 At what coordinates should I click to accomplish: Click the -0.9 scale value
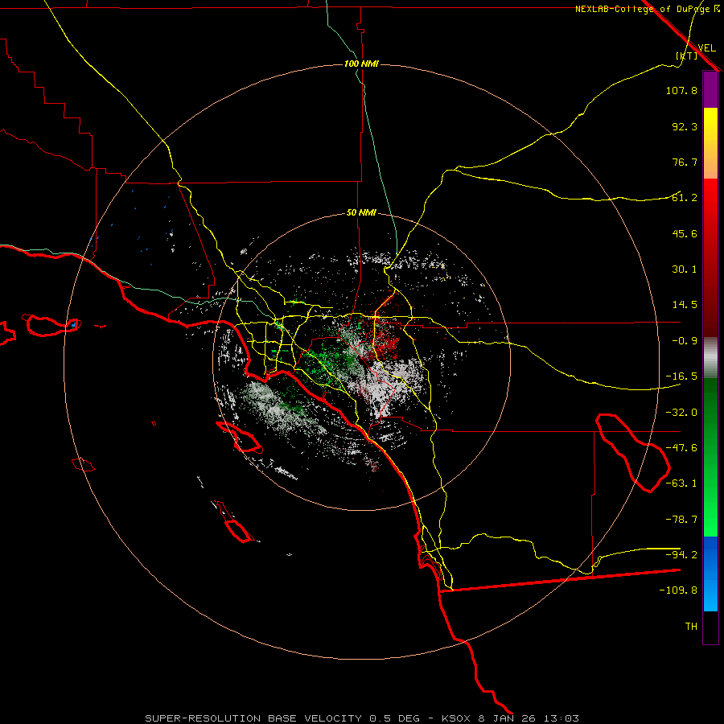(x=685, y=341)
